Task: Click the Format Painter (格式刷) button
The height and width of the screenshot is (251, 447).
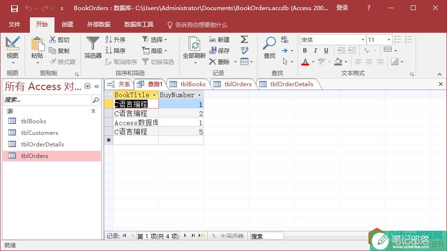Action: 62,62
